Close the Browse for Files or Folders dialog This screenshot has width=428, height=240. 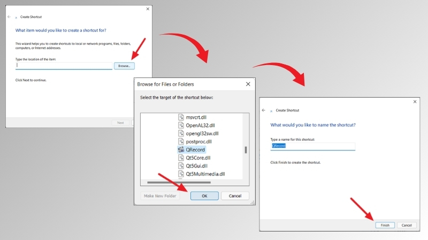pos(248,84)
